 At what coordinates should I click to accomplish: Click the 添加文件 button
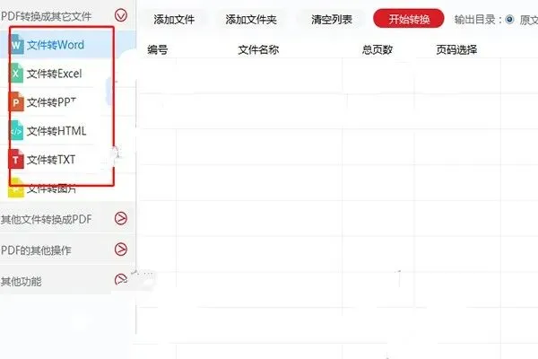tap(174, 20)
